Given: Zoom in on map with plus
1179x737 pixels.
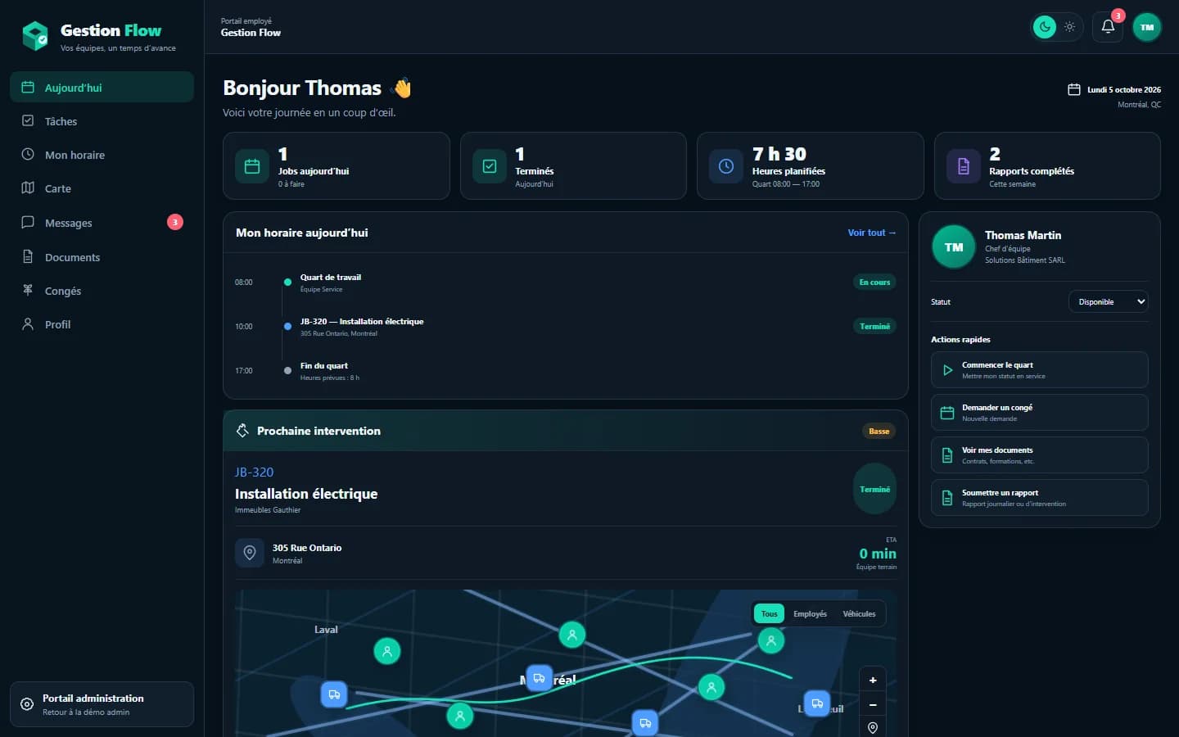Looking at the screenshot, I should pos(873,680).
